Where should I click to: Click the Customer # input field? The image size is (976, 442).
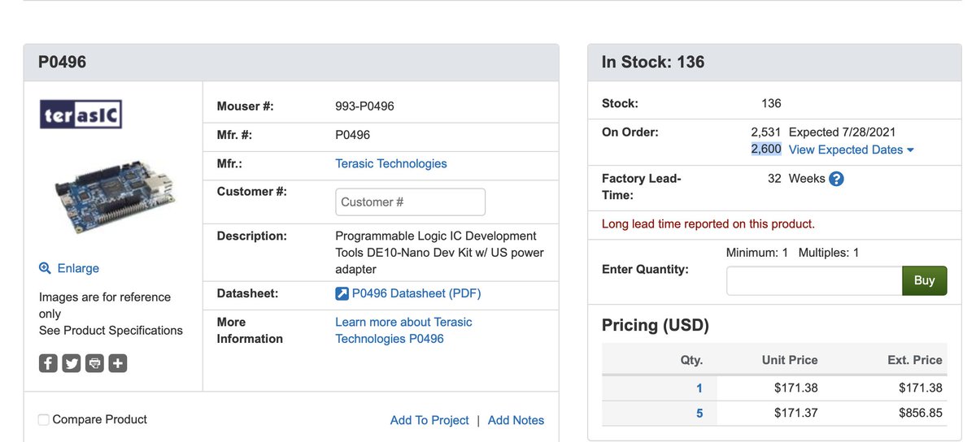click(x=410, y=202)
